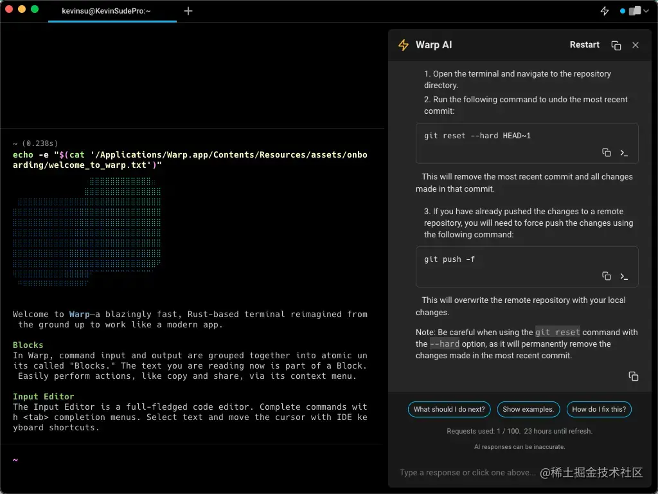This screenshot has height=494, width=658.
Task: Click the What should I do next? suggestion
Action: (449, 409)
